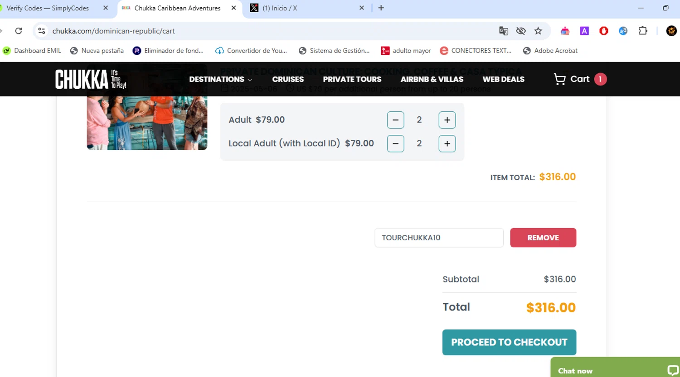Open the Airbnb & Villas menu item
This screenshot has width=680, height=377.
coord(432,79)
